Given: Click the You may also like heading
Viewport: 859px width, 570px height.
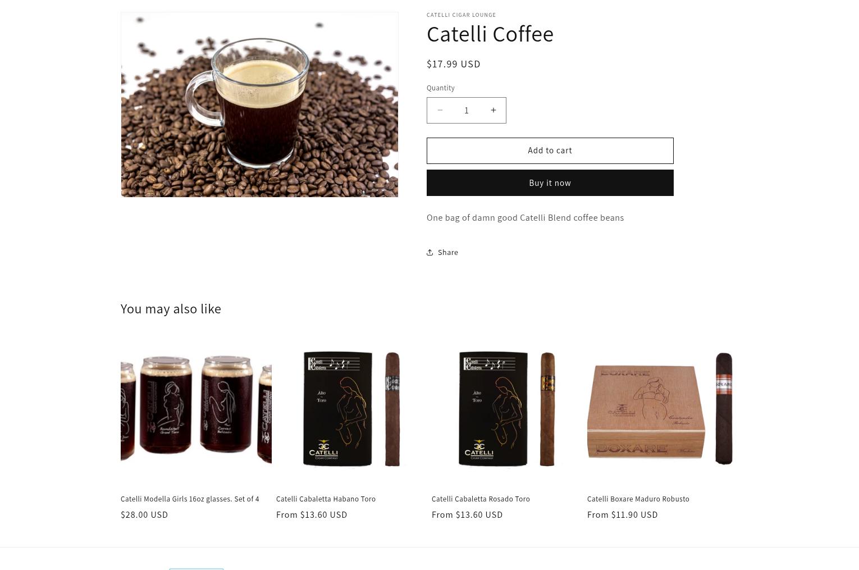Looking at the screenshot, I should (171, 308).
